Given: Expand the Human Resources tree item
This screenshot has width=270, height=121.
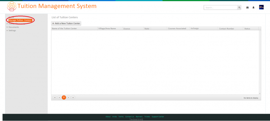Looking at the screenshot, I should point(7,24).
